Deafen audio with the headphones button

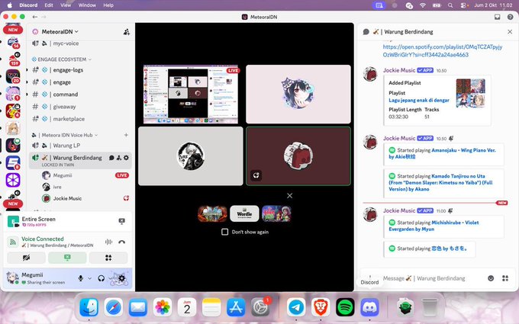[102, 278]
